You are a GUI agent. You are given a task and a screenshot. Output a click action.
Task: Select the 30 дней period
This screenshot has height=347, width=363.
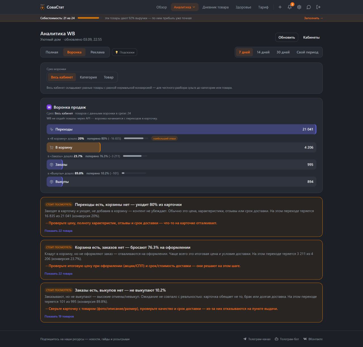pos(283,52)
